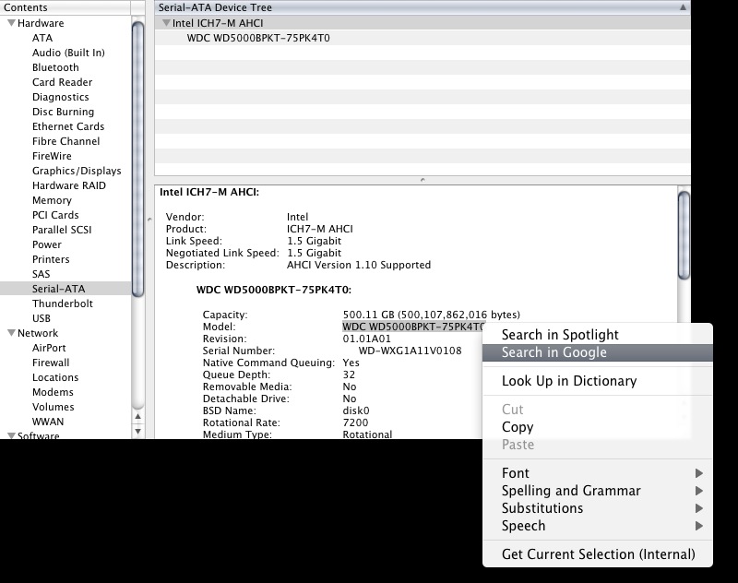
Task: Select PCI Cards in the sidebar
Action: (55, 215)
